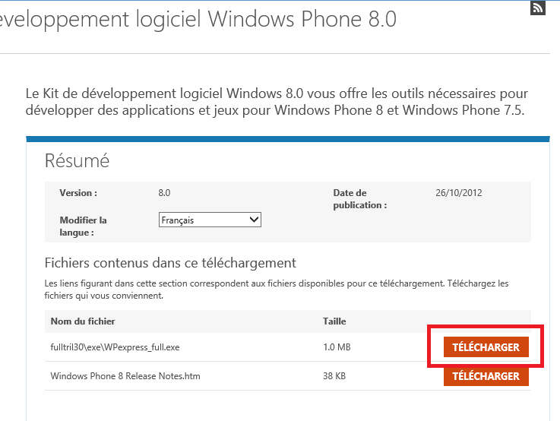
Task: Select the version value 8.0
Action: tap(164, 193)
